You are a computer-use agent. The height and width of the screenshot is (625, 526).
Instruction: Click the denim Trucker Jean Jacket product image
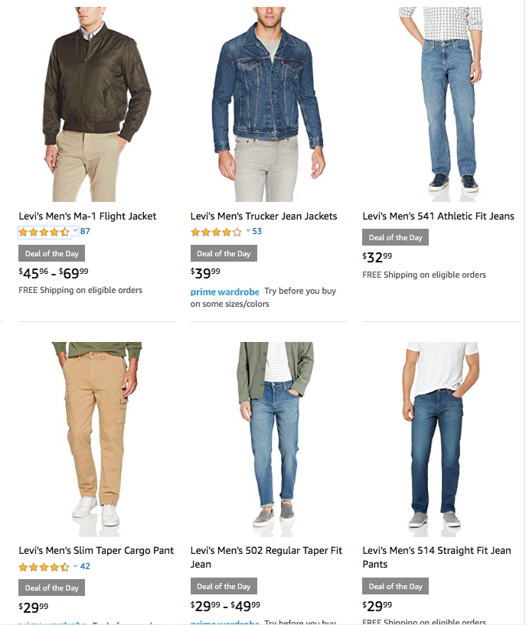click(x=268, y=103)
